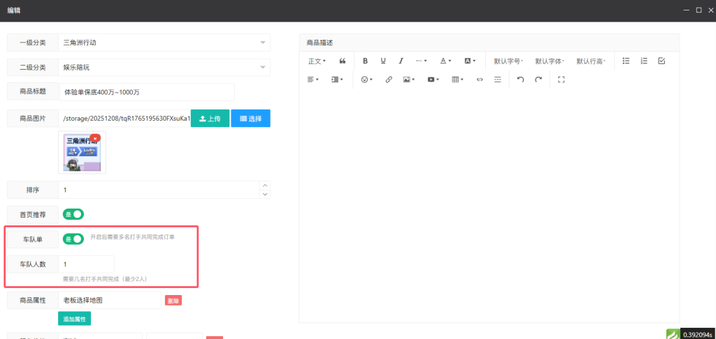Click the 选择 select image button
This screenshot has width=716, height=339.
(x=251, y=119)
